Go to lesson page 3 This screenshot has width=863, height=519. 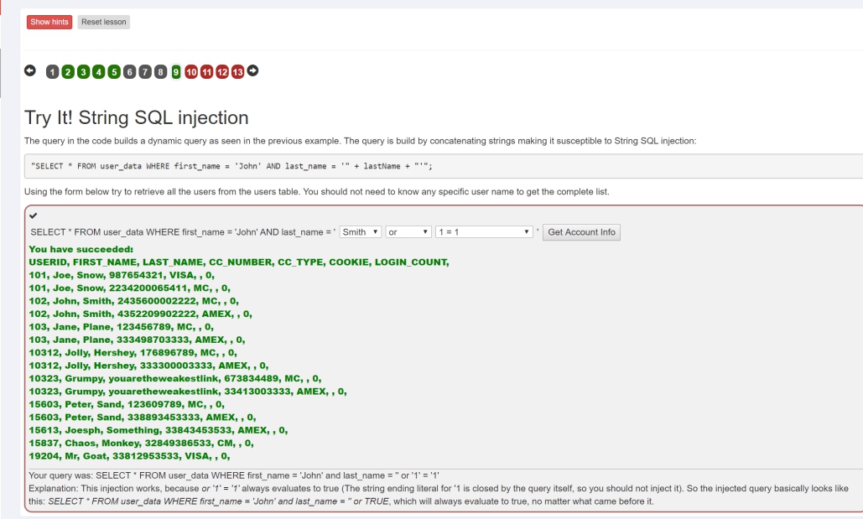(x=83, y=72)
